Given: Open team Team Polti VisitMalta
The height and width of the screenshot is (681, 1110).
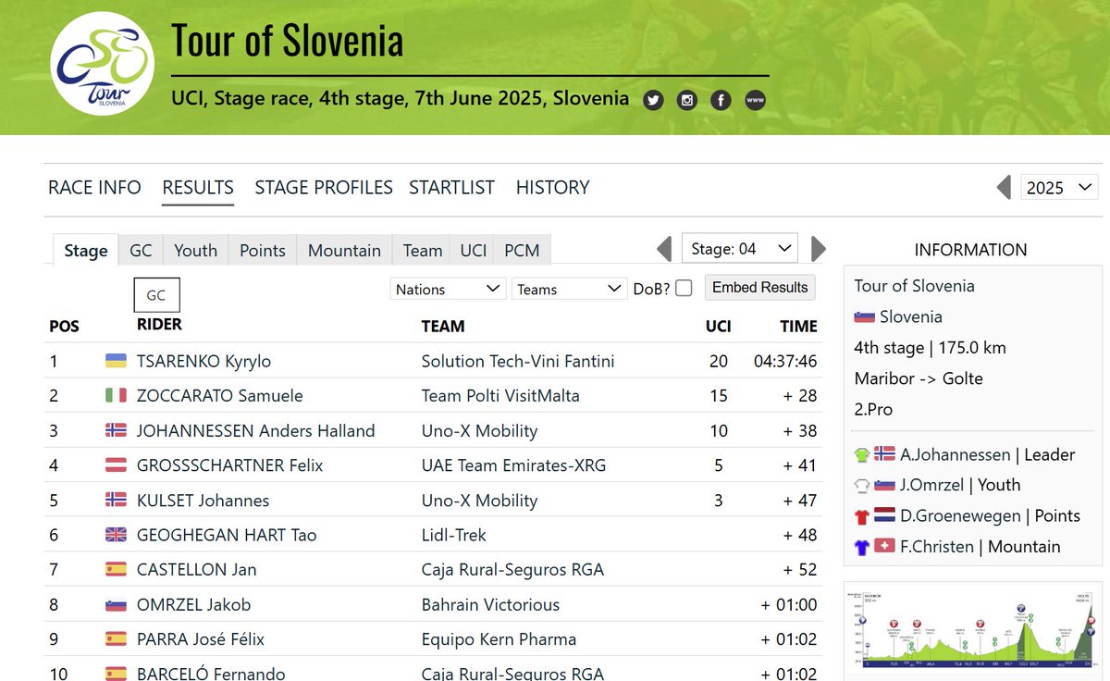Looking at the screenshot, I should coord(500,395).
